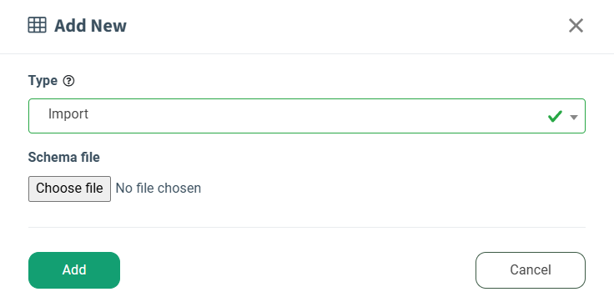Click the gray caret arrow in Type selector
This screenshot has height=307, width=614.
(x=574, y=117)
